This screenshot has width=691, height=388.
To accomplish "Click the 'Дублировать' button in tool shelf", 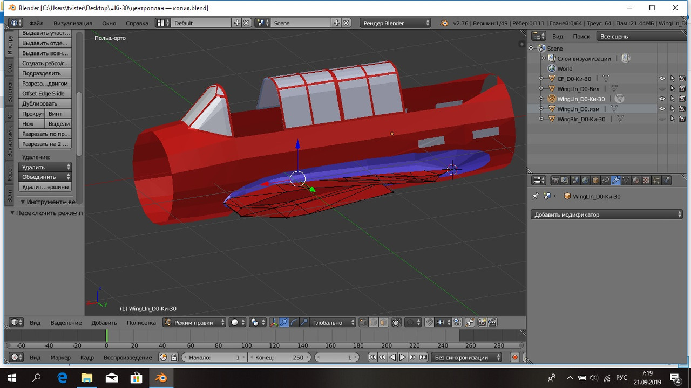I will coord(45,103).
